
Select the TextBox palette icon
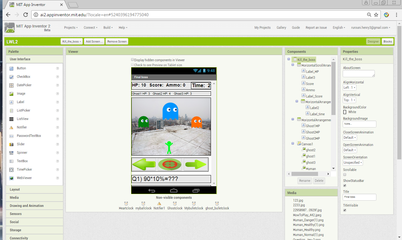[x=12, y=161]
